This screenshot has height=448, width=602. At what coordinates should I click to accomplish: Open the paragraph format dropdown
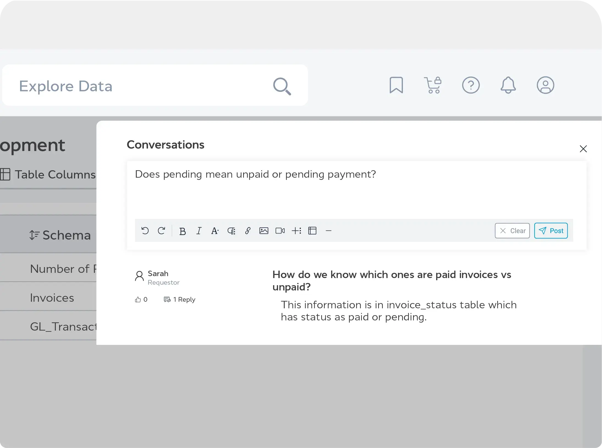pos(231,230)
